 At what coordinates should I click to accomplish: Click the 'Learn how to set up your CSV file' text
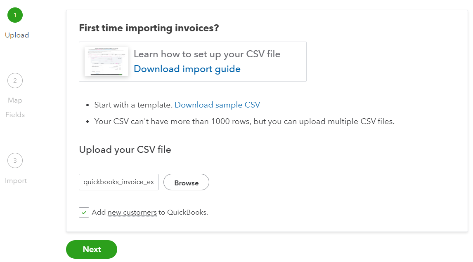(207, 54)
